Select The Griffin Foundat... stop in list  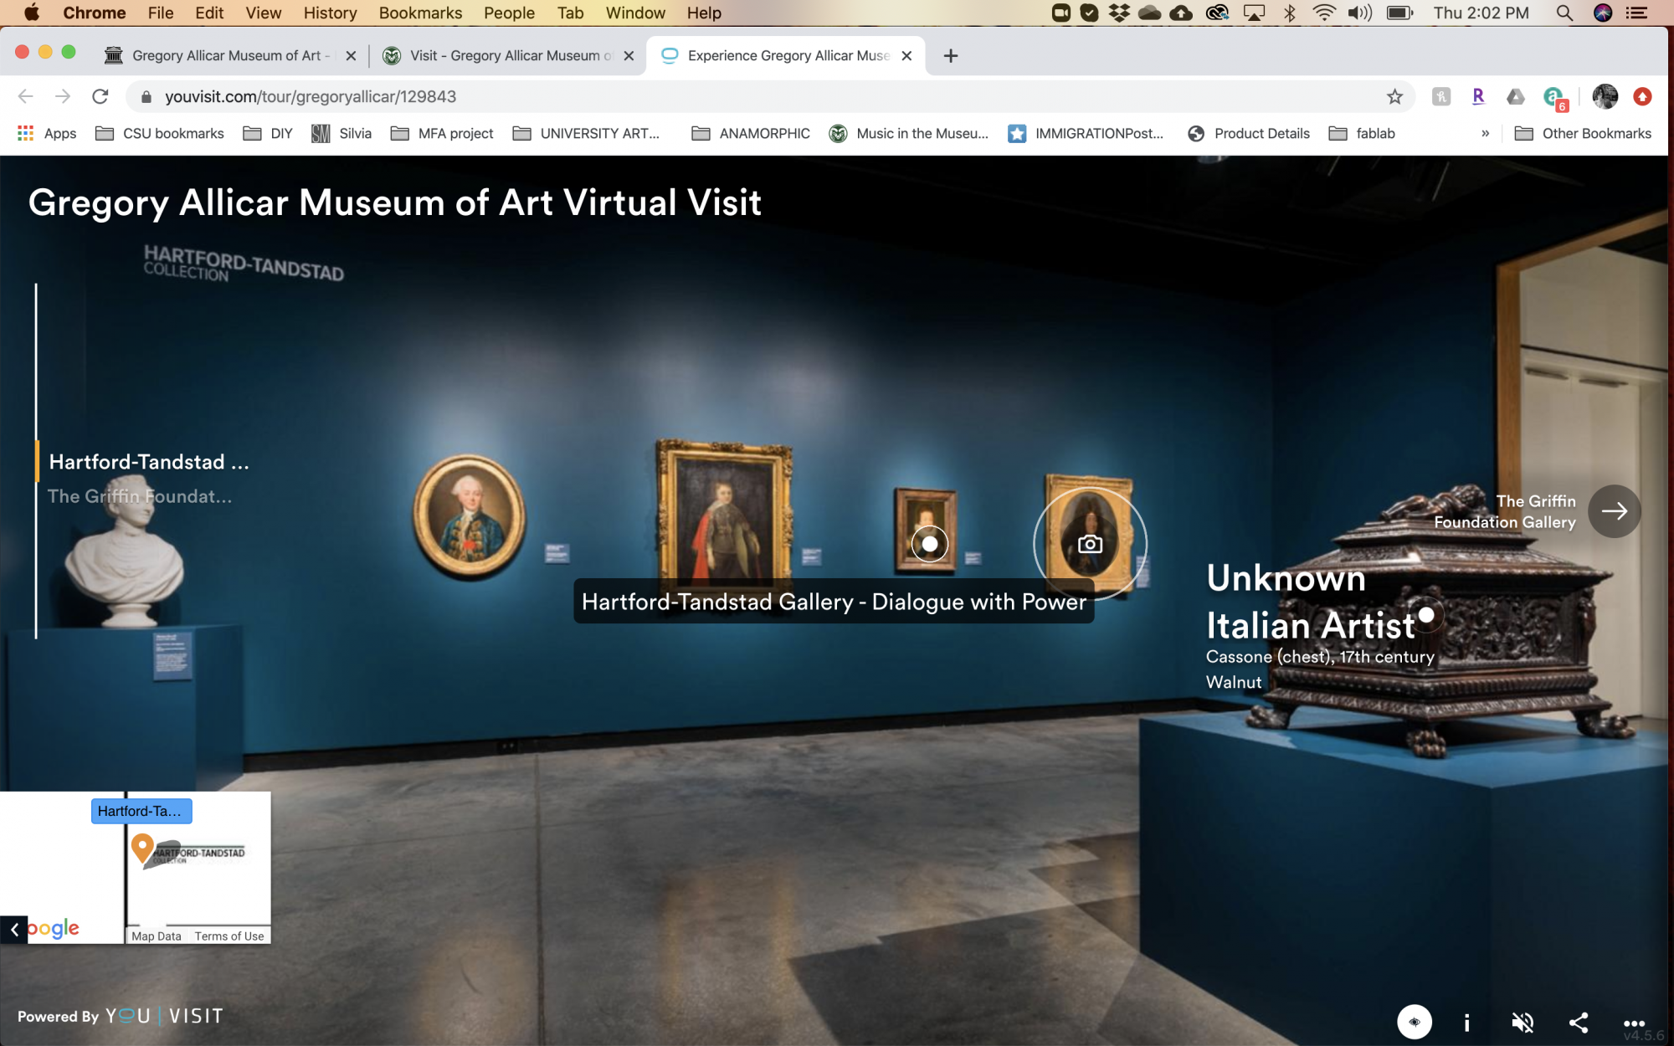[x=140, y=496]
